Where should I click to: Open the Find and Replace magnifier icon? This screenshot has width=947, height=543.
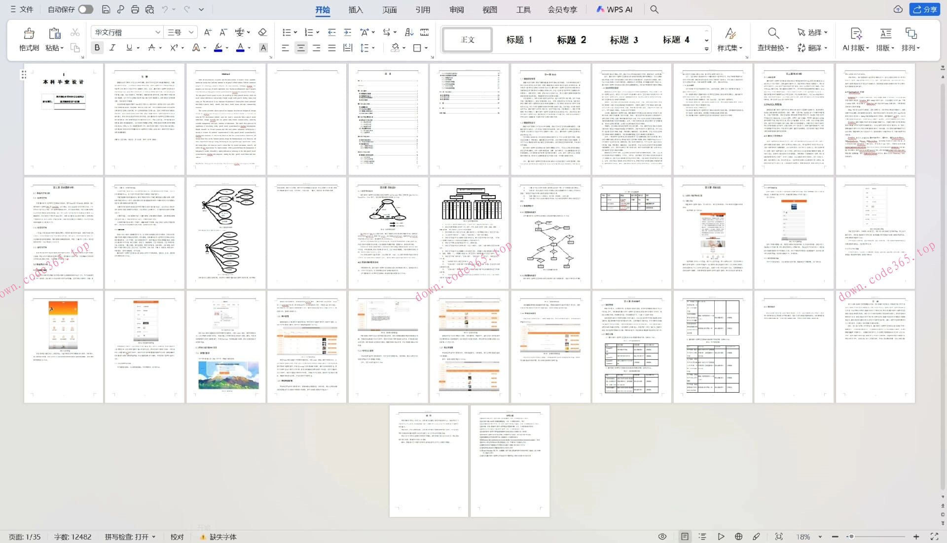[773, 34]
